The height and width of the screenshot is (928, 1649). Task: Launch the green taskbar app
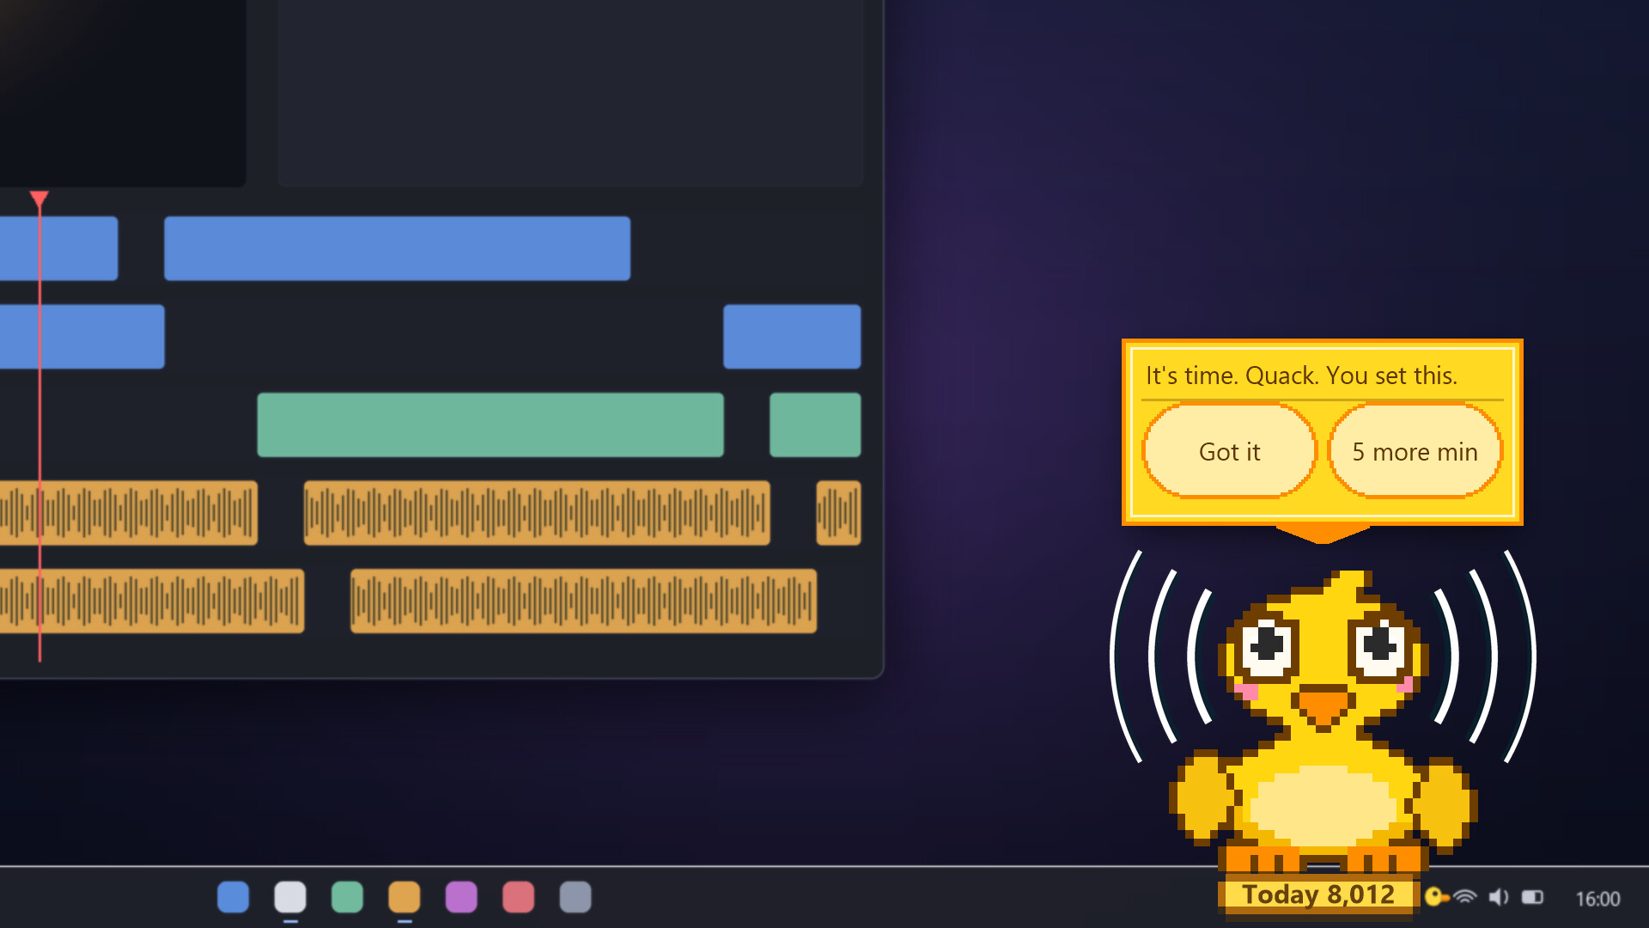347,897
